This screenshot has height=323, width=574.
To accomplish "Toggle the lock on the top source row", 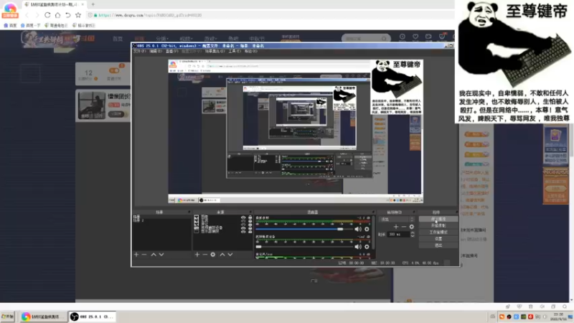I will [250, 217].
